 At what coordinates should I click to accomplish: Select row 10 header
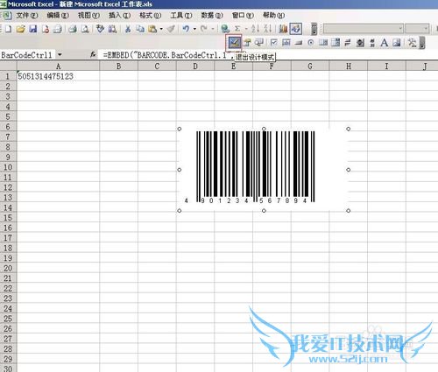point(8,167)
